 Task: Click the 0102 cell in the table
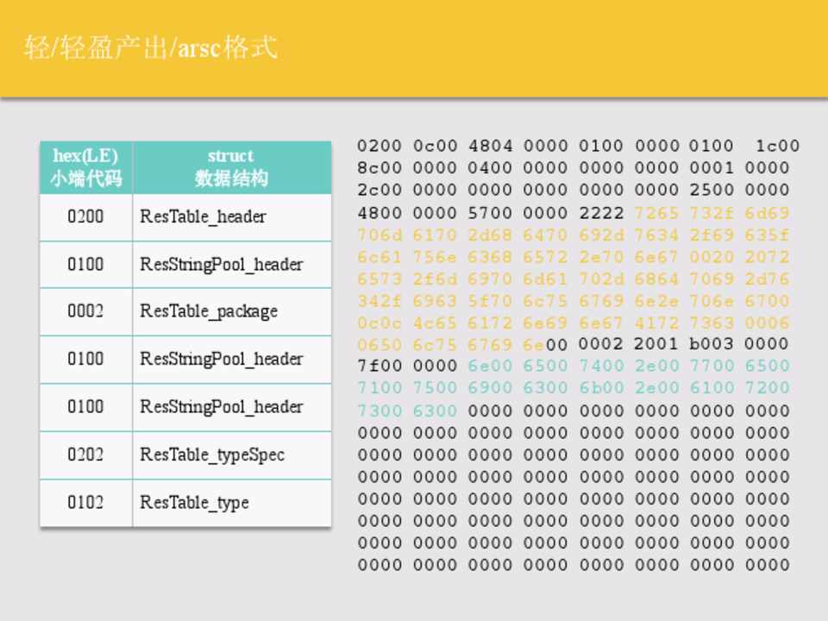click(85, 503)
